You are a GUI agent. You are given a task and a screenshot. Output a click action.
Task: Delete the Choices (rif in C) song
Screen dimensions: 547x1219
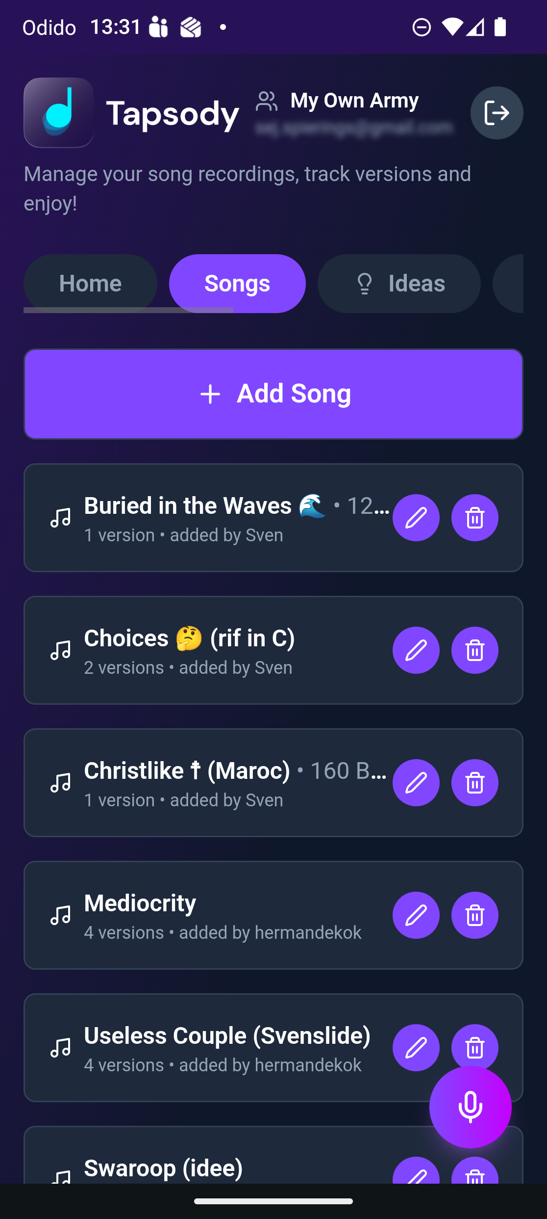pos(474,650)
